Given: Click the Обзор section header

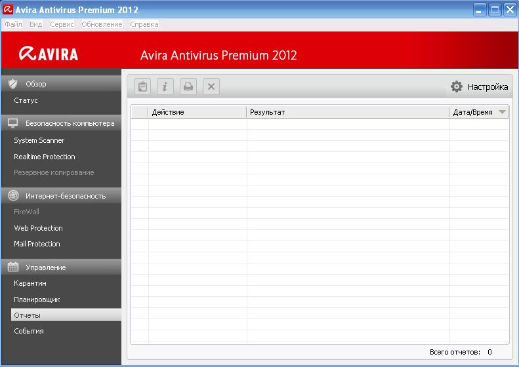Looking at the screenshot, I should click(61, 84).
